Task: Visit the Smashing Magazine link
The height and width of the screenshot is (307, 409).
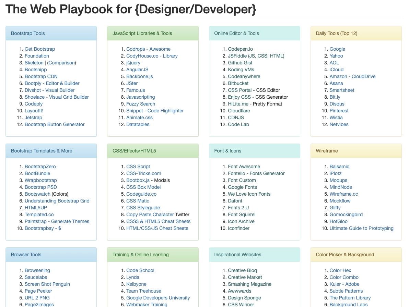Action: 249,284
